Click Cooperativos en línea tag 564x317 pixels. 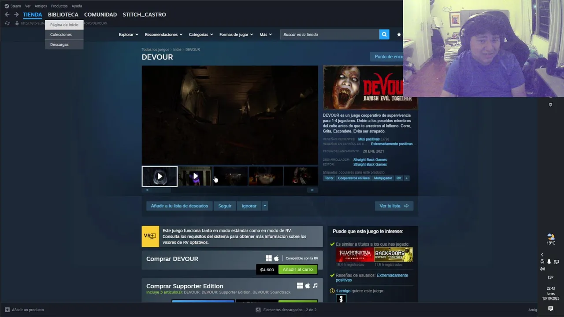point(354,178)
